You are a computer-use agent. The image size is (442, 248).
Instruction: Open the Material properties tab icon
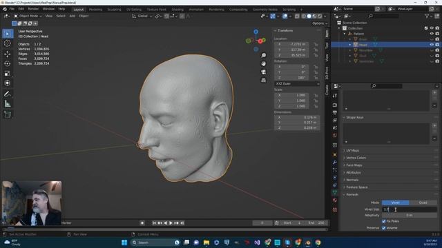tap(334, 200)
